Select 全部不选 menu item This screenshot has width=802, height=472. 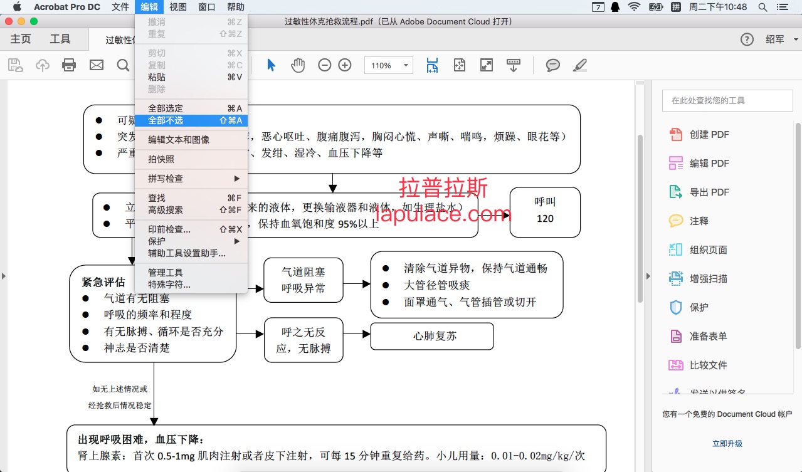click(x=191, y=120)
